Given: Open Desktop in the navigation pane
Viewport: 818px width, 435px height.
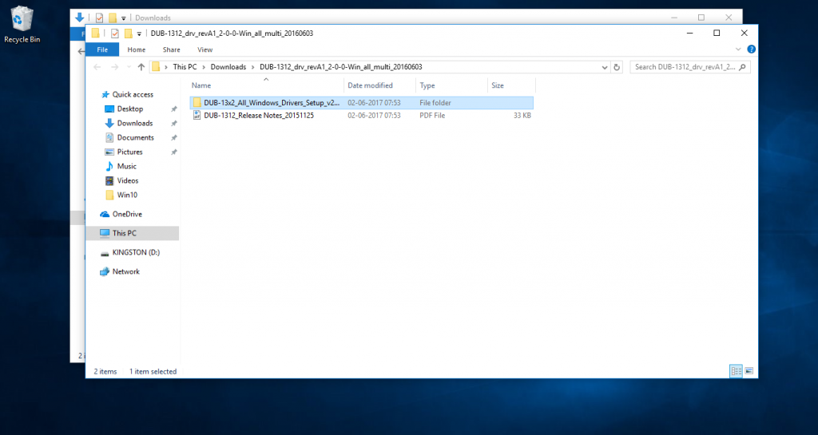Looking at the screenshot, I should [130, 109].
